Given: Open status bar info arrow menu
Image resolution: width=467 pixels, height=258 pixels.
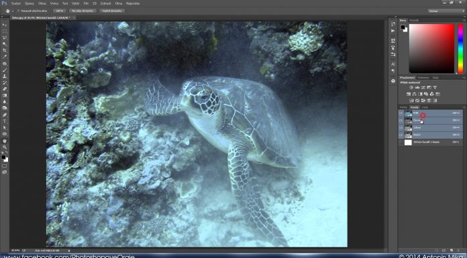Looking at the screenshot, I should pos(69,251).
